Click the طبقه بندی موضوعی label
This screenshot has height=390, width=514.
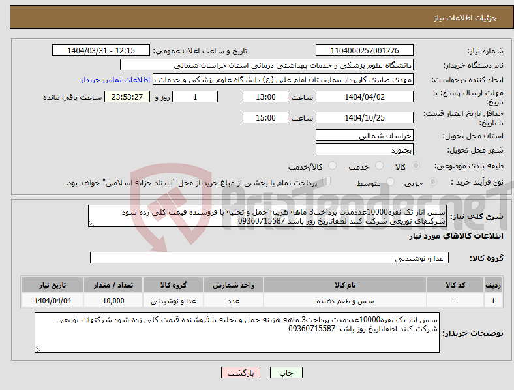pos(469,166)
